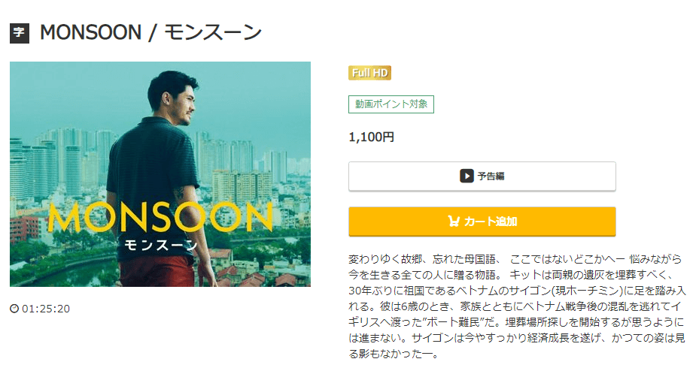This screenshot has height=386, width=693.
Task: Click the synopsis's last line ending 影もなかったー。
Action: pyautogui.click(x=394, y=354)
